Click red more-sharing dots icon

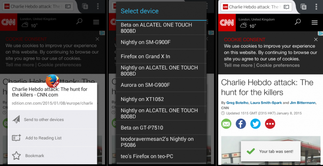pos(270,124)
